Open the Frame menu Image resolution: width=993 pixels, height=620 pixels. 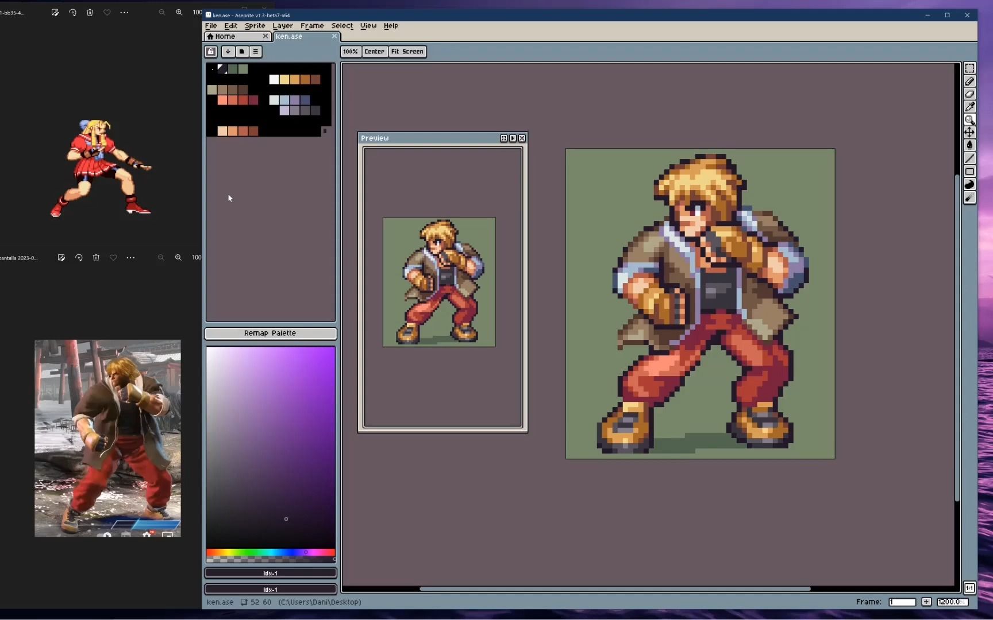[x=312, y=26]
